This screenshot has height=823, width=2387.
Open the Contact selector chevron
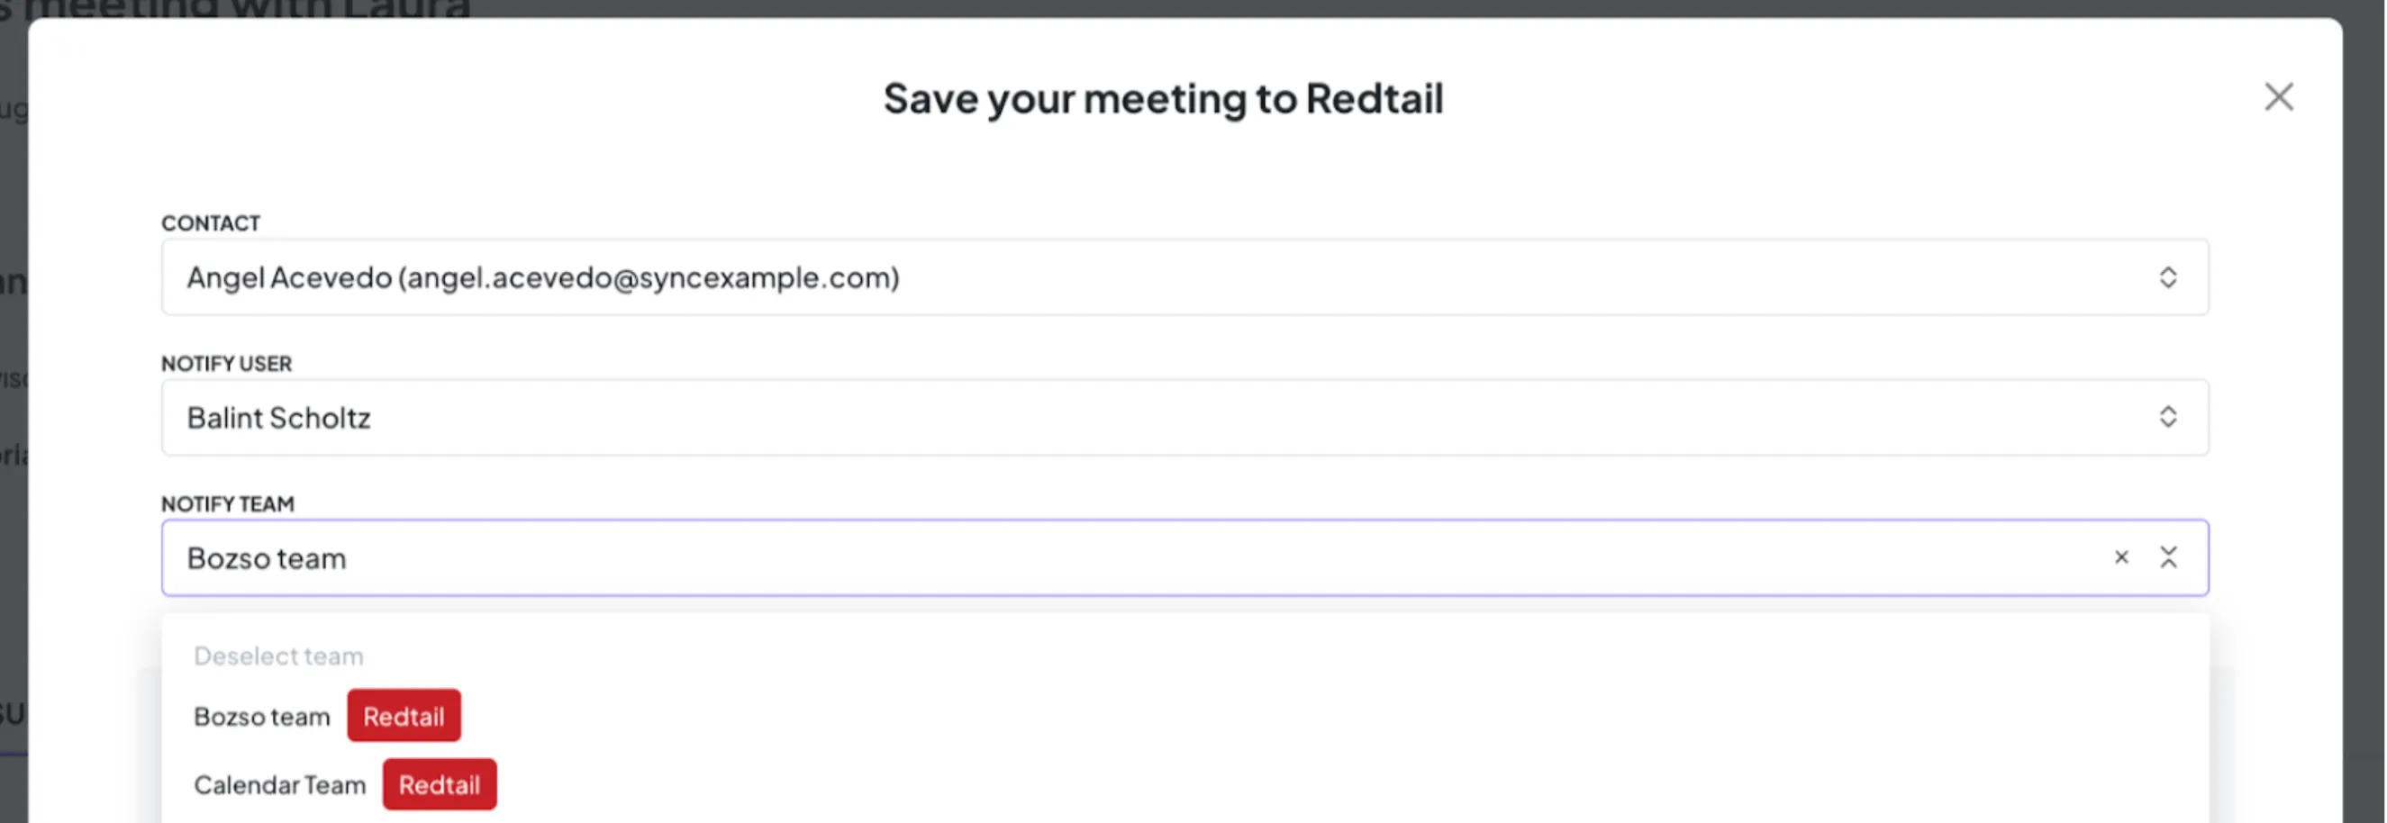[2168, 276]
